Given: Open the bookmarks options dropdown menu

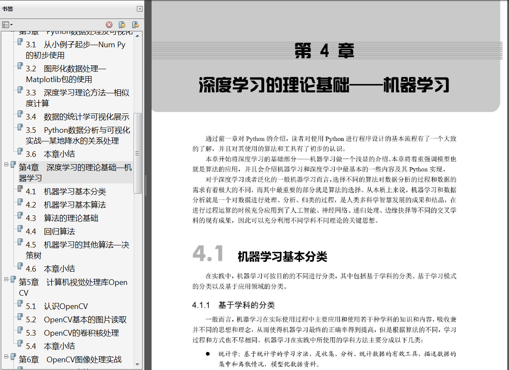Looking at the screenshot, I should tap(7, 24).
